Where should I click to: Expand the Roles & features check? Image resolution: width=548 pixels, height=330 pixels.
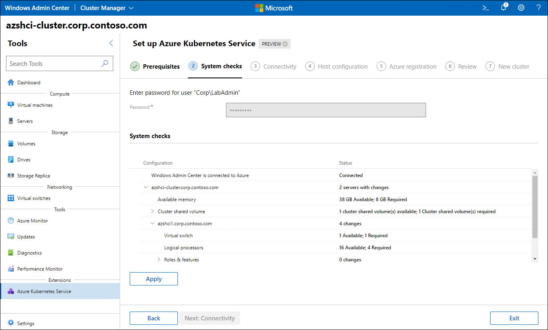tap(159, 259)
